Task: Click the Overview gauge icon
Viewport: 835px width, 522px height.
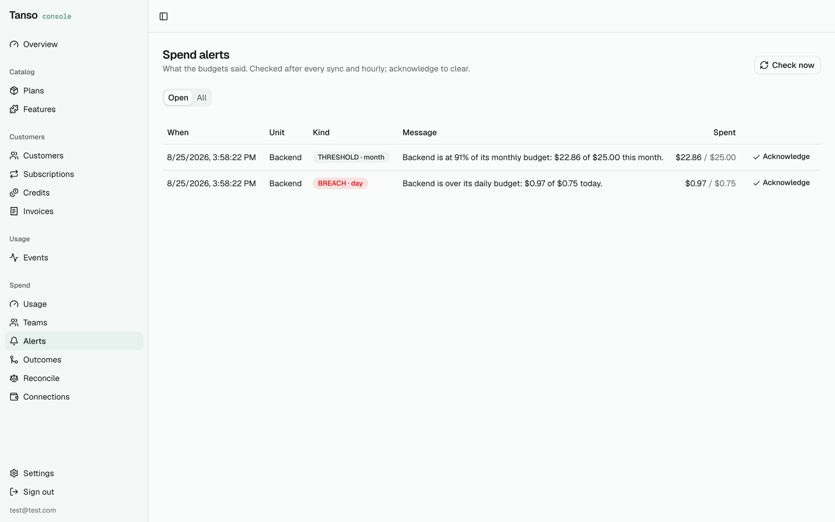Action: click(14, 44)
